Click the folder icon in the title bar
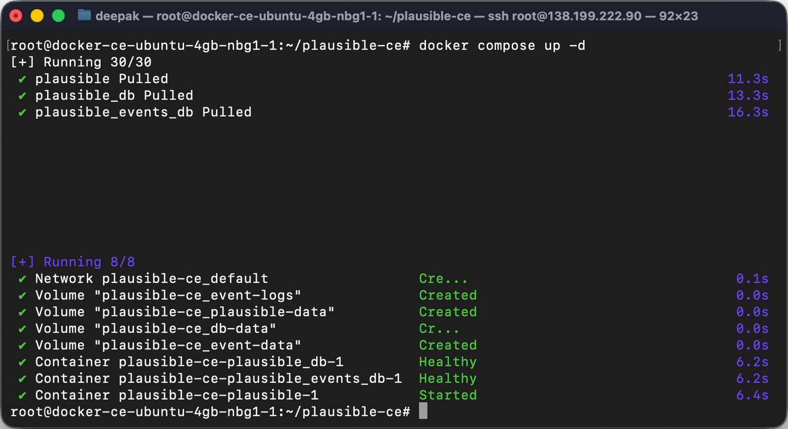 click(x=86, y=16)
